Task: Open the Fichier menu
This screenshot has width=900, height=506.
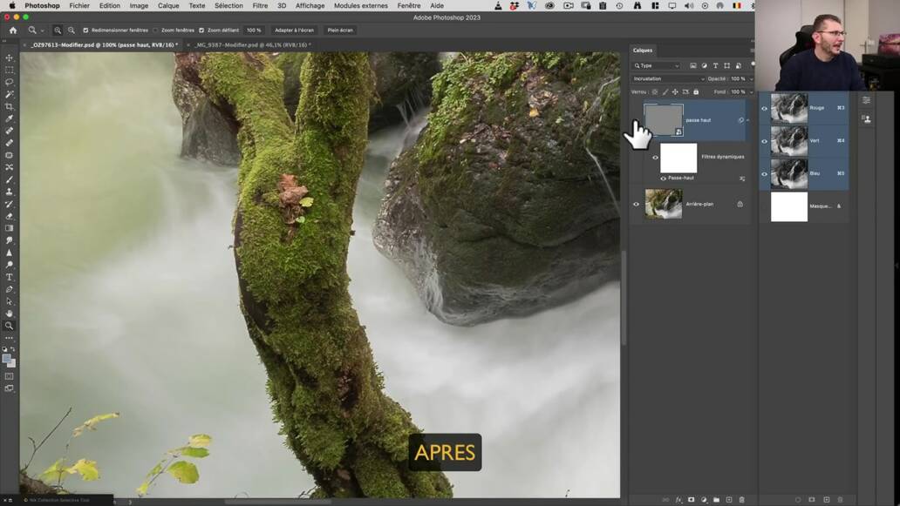Action: 79,6
